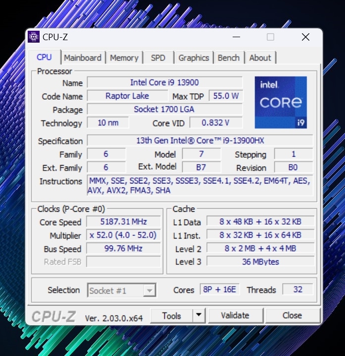The height and width of the screenshot is (356, 345).
Task: Select the Core Speed value field
Action: [123, 222]
